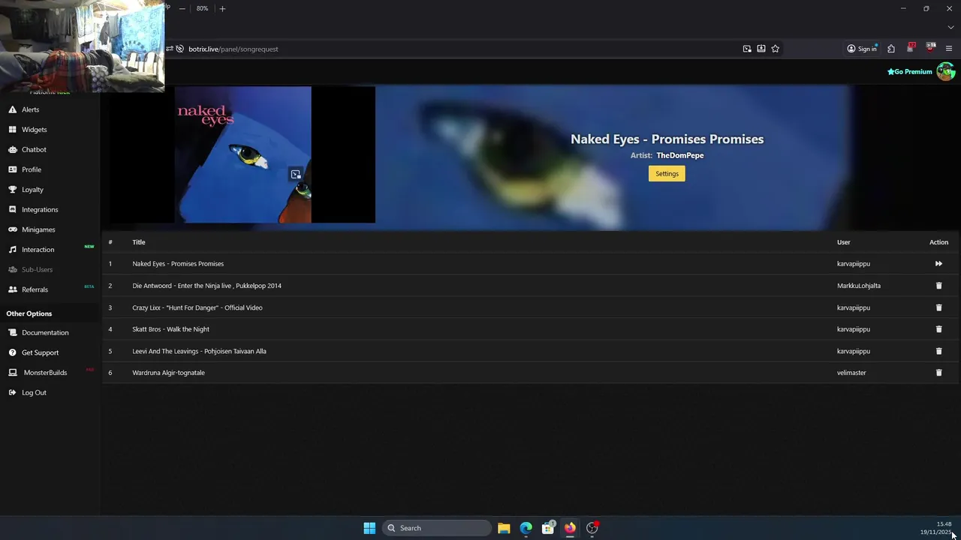Click the taskbar Search box

click(x=437, y=528)
